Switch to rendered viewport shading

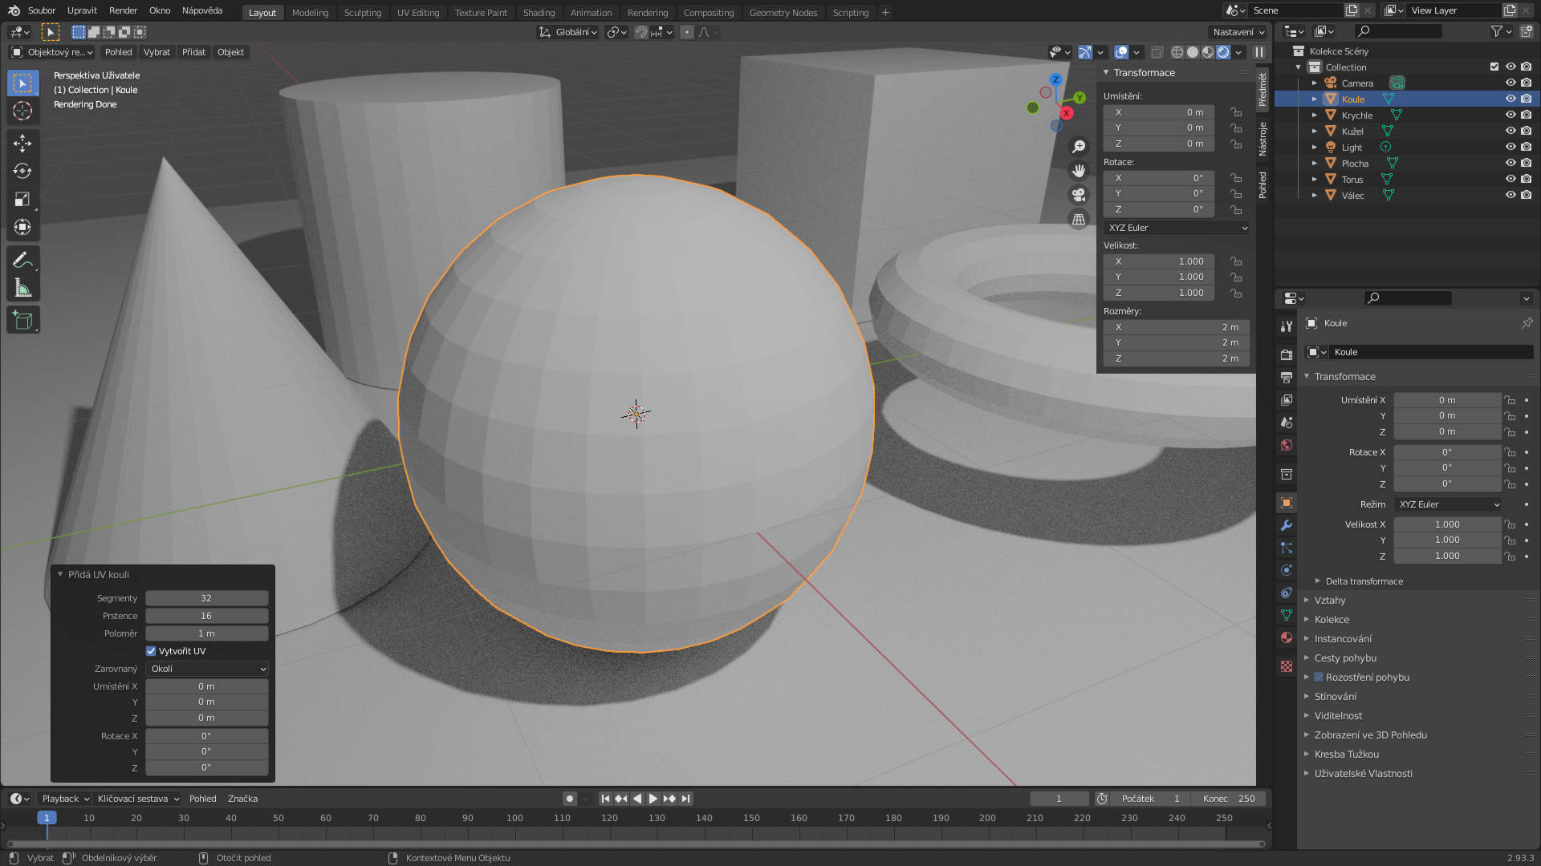1223,52
